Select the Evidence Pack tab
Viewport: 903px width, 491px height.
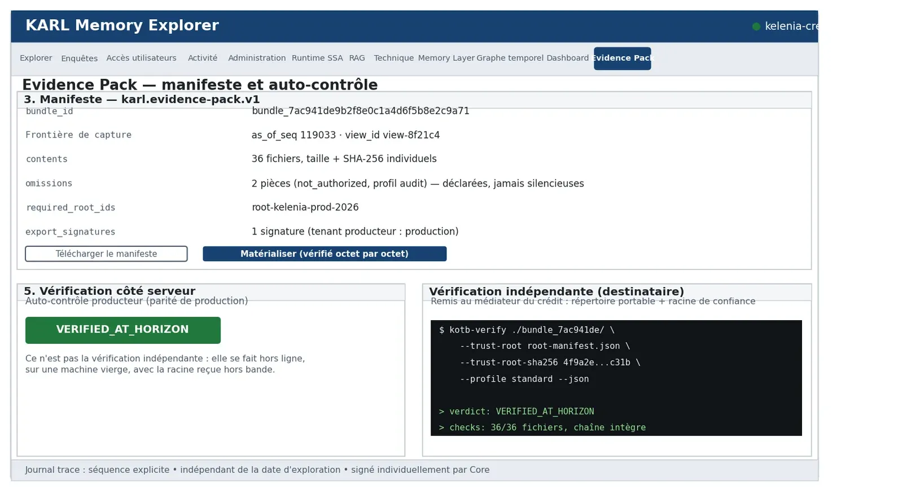(x=622, y=58)
